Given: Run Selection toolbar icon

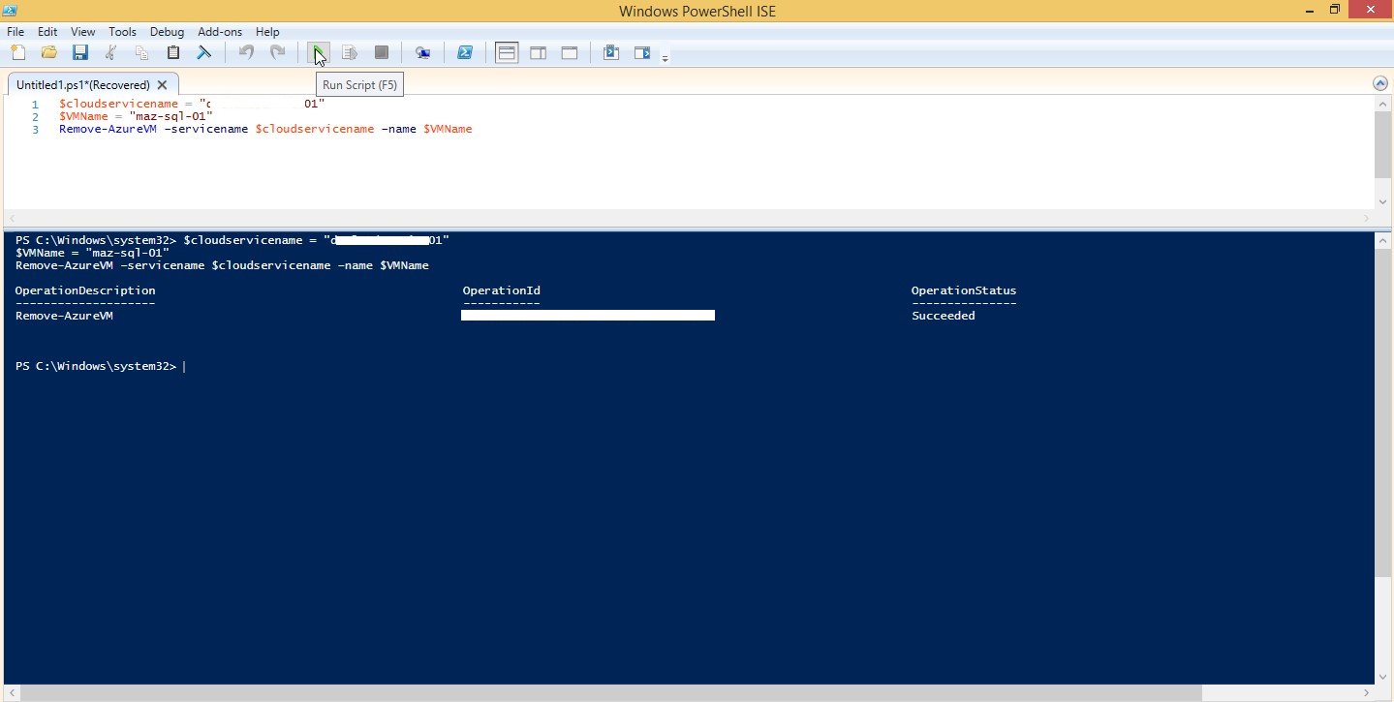Looking at the screenshot, I should pos(350,52).
